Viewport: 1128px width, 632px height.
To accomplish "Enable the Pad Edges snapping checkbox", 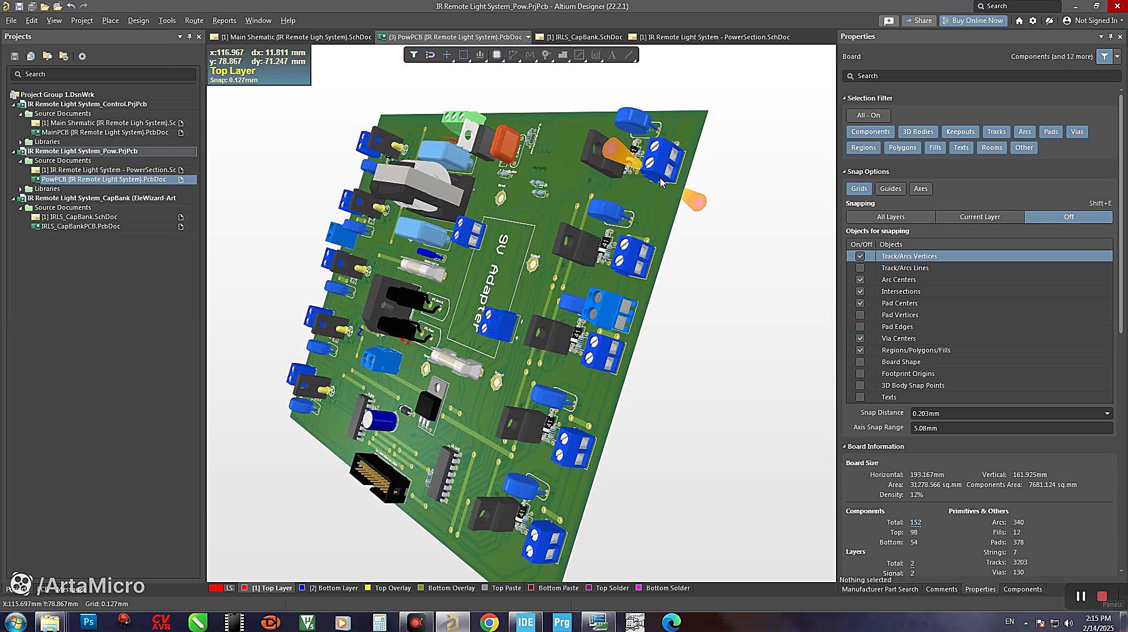I will [860, 327].
